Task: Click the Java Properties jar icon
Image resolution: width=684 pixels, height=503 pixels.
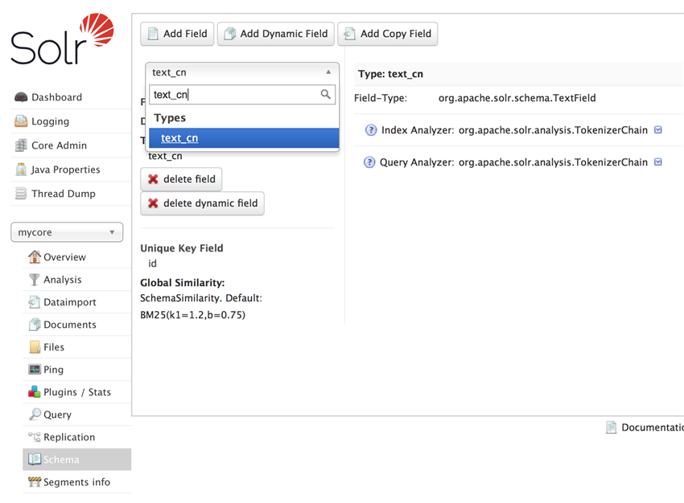Action: click(20, 170)
